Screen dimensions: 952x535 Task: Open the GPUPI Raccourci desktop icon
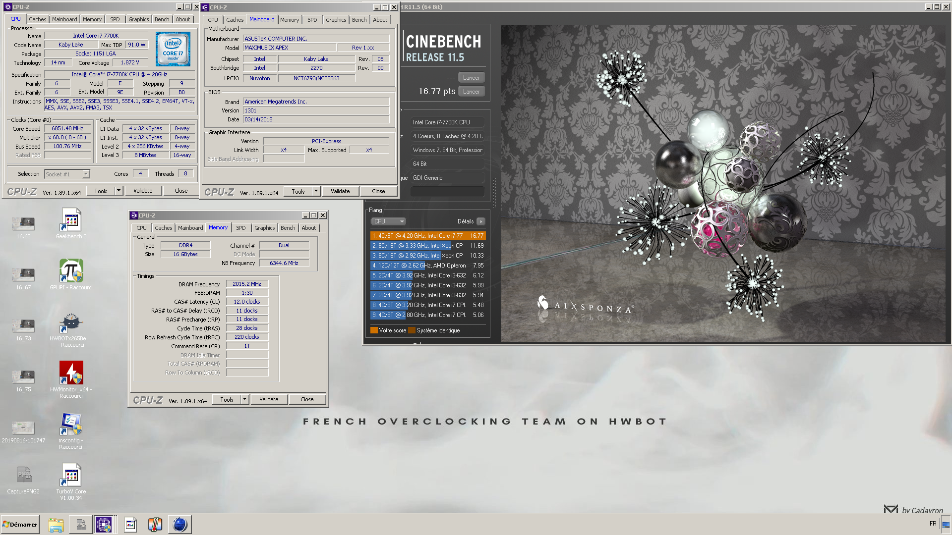(x=71, y=274)
